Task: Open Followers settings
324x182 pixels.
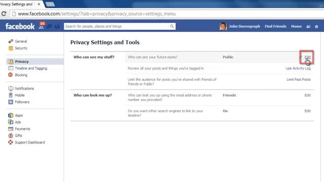Action: click(x=22, y=102)
